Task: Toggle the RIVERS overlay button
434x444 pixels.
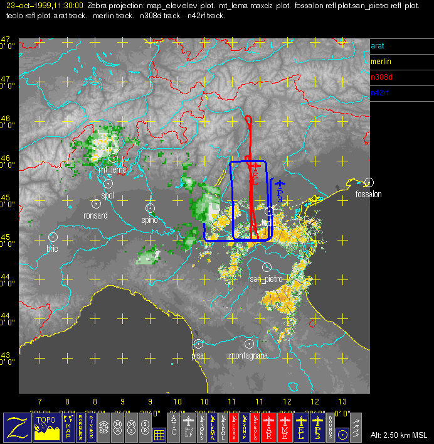Action: (92, 428)
